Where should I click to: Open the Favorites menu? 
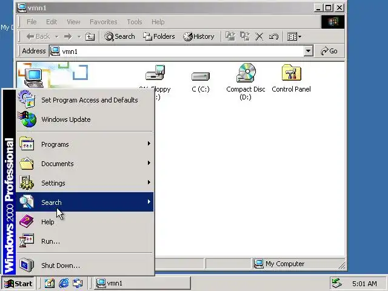[104, 22]
